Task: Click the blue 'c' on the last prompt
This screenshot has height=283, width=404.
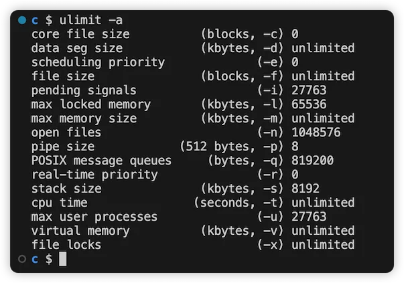Action: pyautogui.click(x=35, y=259)
